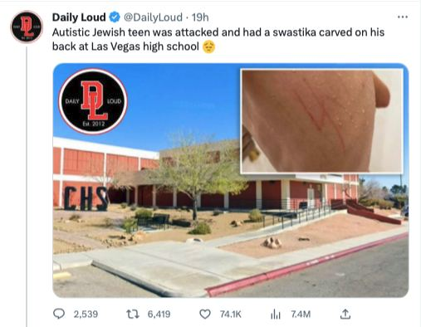Open the @DailyLoud handle link

coord(153,17)
